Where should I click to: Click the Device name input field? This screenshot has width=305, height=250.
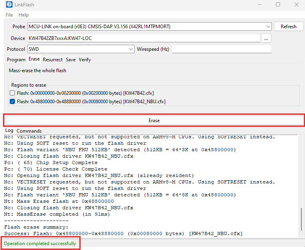click(143, 38)
